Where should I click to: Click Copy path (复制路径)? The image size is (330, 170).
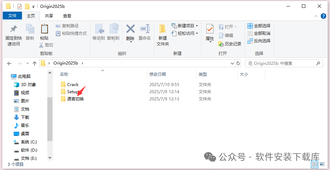[67, 26]
